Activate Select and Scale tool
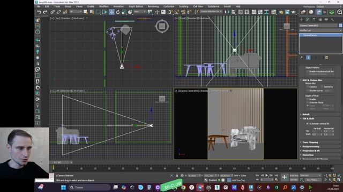343x192 pixels. point(124,12)
